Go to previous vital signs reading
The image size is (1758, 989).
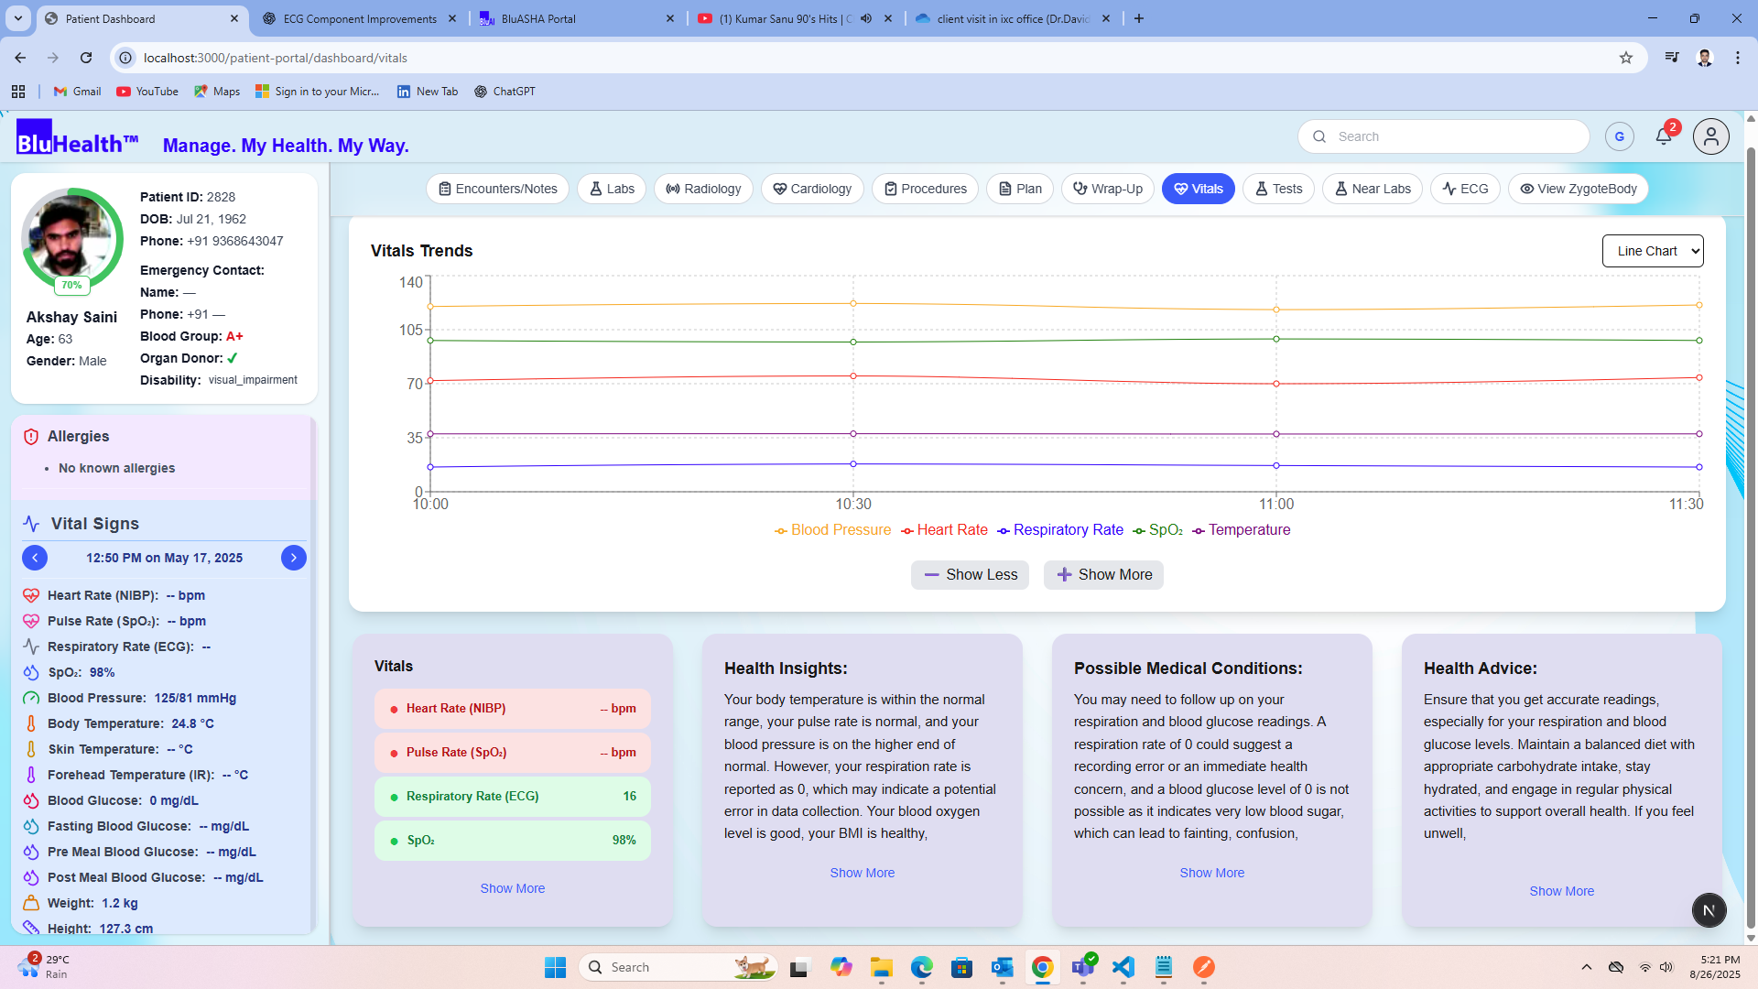pyautogui.click(x=35, y=558)
